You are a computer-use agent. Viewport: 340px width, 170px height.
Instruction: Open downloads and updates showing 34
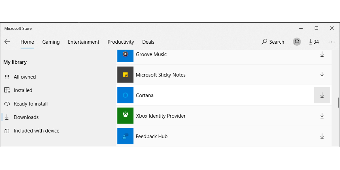point(314,42)
